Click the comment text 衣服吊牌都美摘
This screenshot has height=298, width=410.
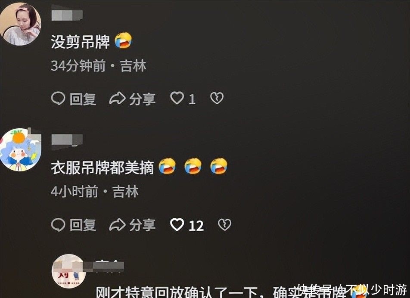tap(102, 168)
